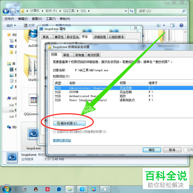Open the address bar history dropdown arrow

tap(126, 11)
